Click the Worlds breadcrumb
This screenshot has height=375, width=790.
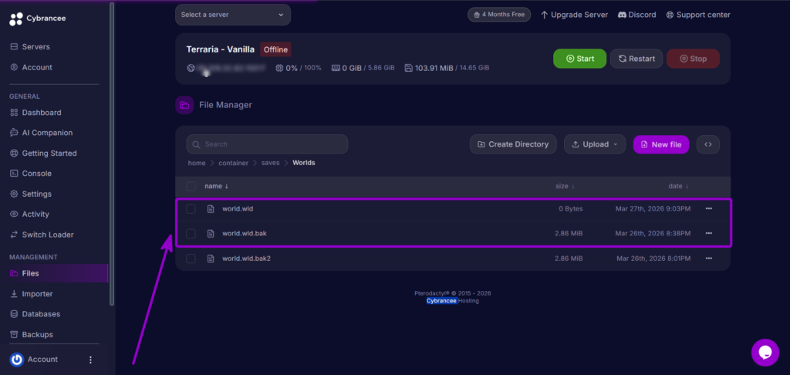[x=304, y=163]
